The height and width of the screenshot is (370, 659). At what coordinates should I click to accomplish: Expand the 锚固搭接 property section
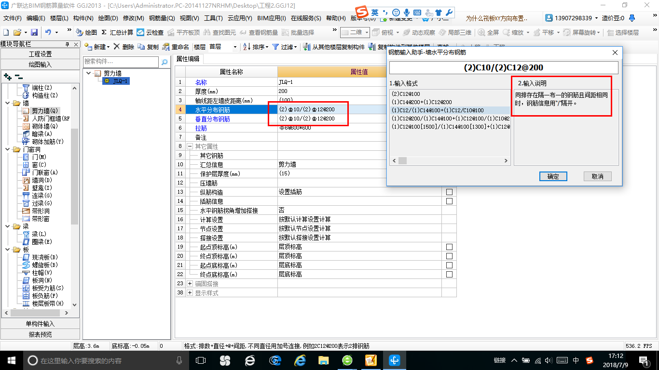(190, 284)
